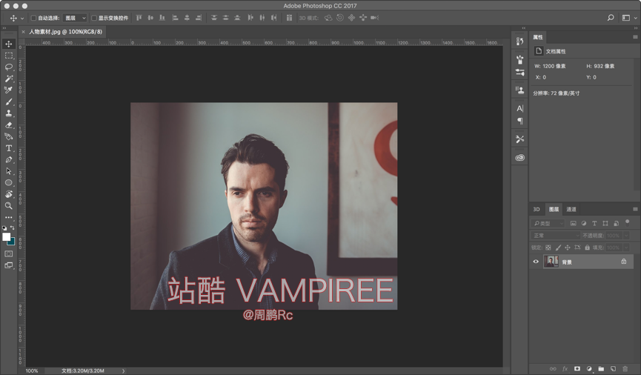Click the lock transparent pixels icon
The image size is (641, 375).
[x=548, y=248]
